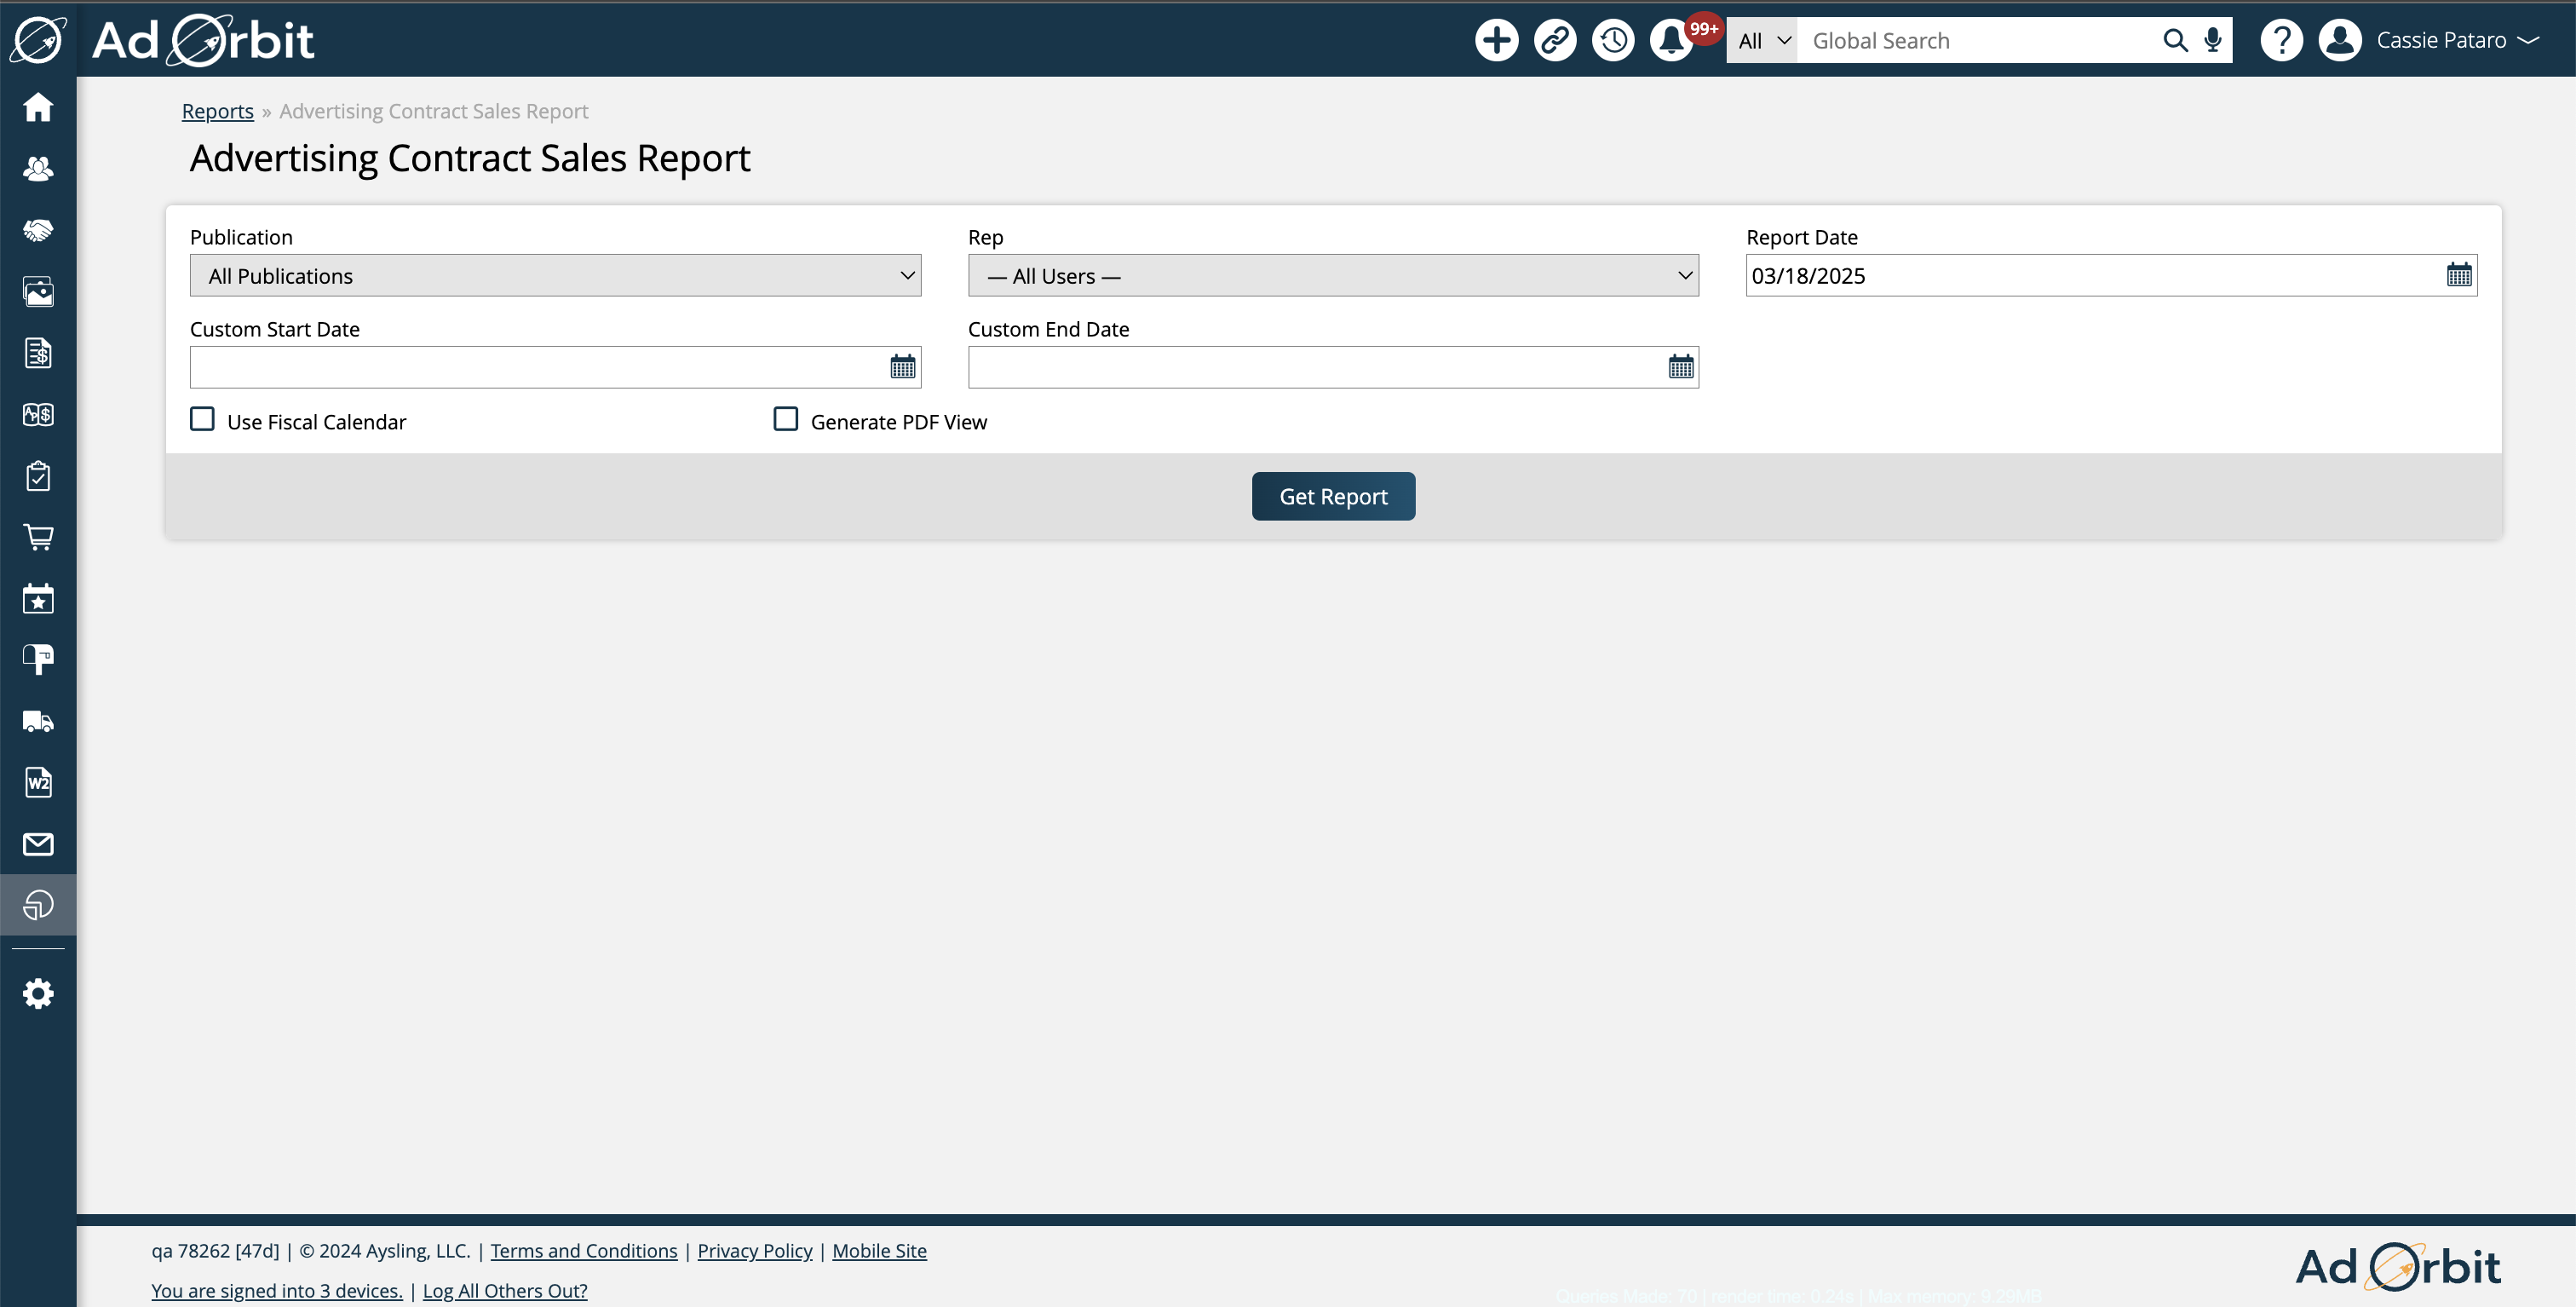Expand the Rep All Users dropdown
This screenshot has width=2576, height=1307.
[x=1332, y=276]
